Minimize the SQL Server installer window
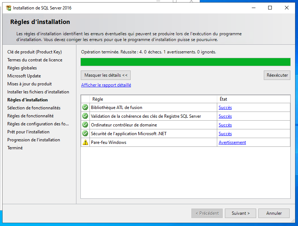The width and height of the screenshot is (298, 226). 254,8
